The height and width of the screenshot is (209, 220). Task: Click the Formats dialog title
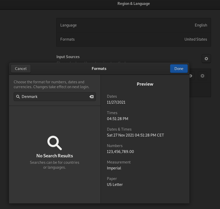[x=99, y=69]
